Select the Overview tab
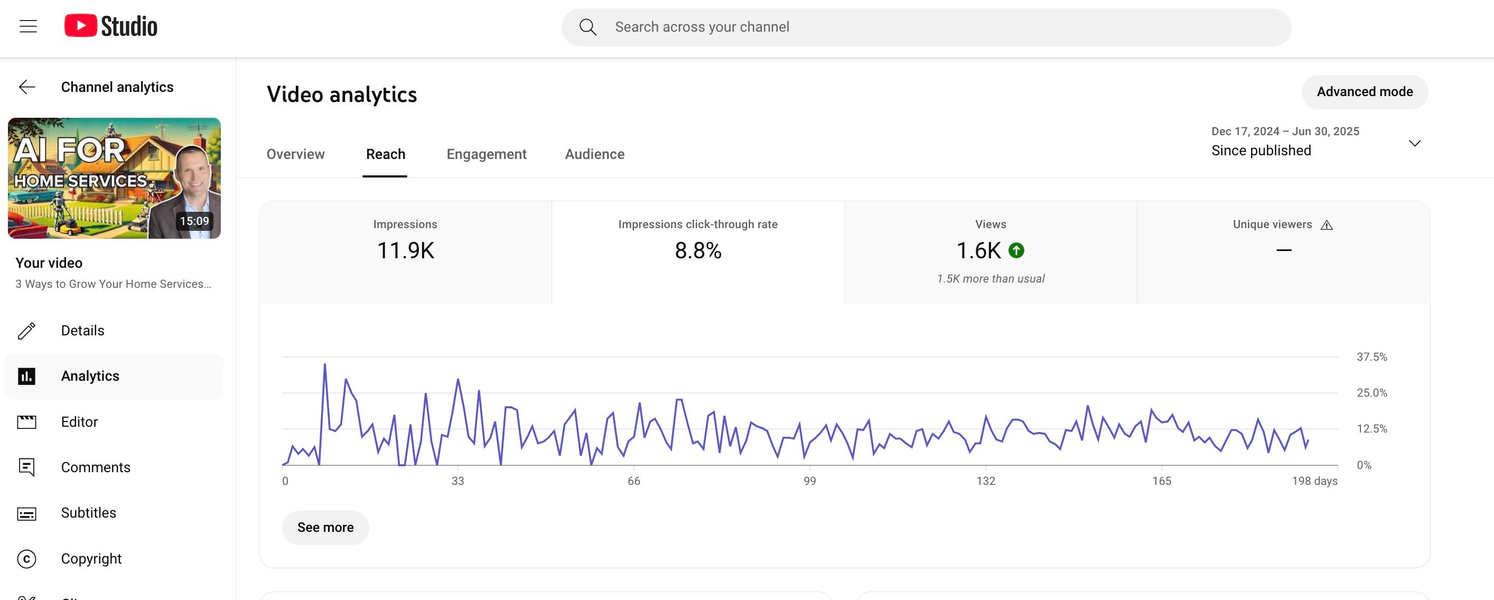The image size is (1494, 600). point(295,154)
